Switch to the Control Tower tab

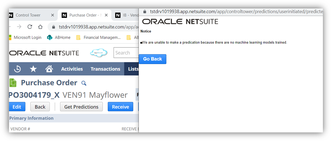[x=28, y=15]
